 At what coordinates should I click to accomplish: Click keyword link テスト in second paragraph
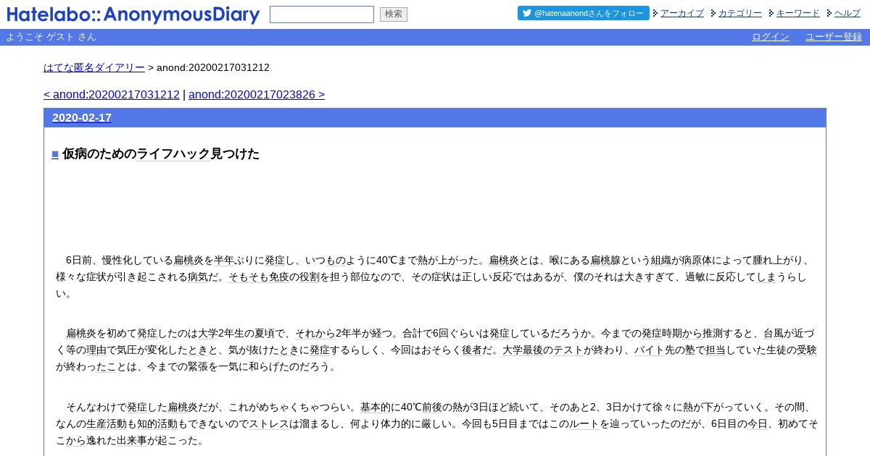coord(568,350)
